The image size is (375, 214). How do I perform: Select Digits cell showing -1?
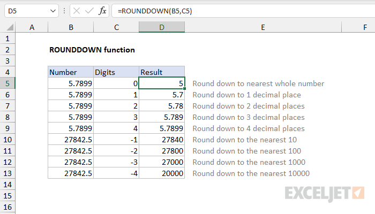pyautogui.click(x=116, y=140)
